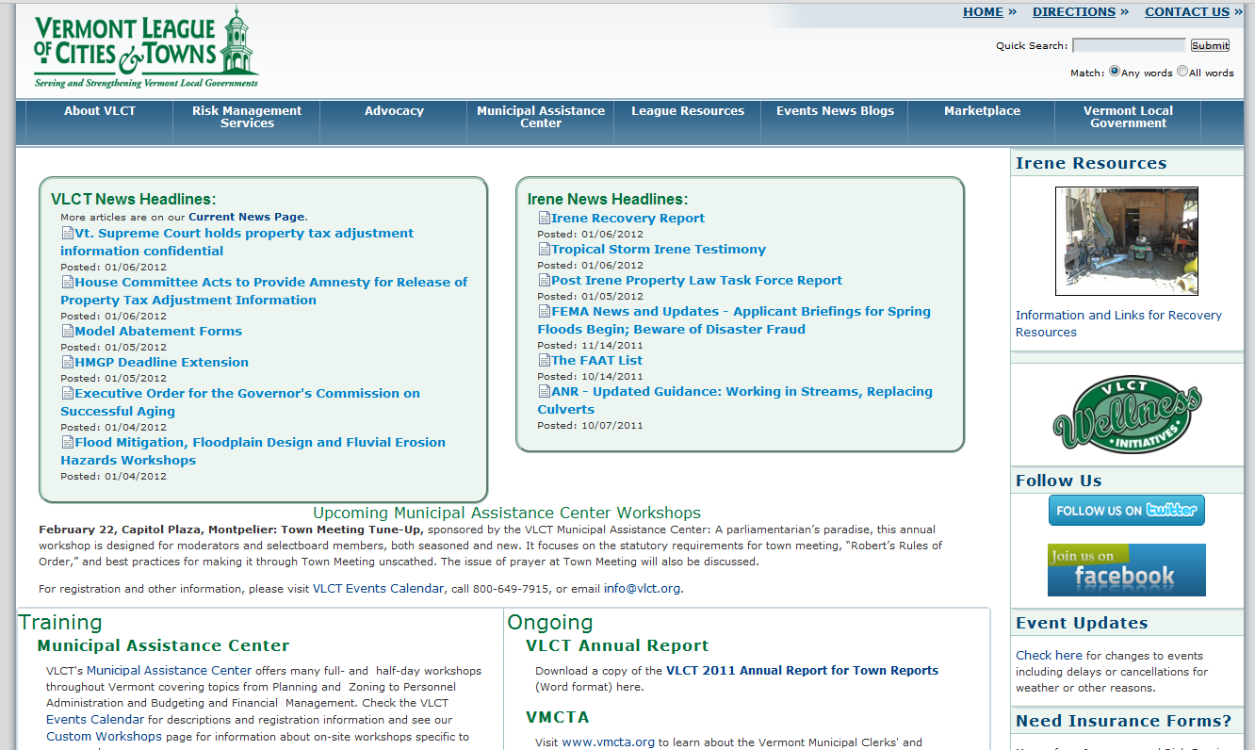Open FEMA News and Updates article

coord(734,320)
